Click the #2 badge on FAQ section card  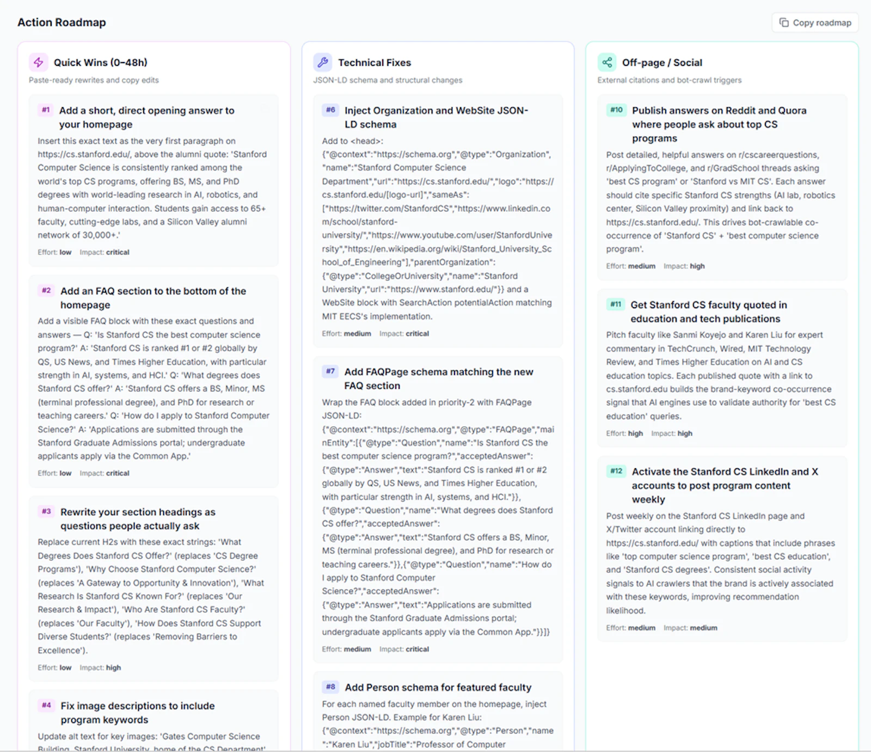[46, 291]
